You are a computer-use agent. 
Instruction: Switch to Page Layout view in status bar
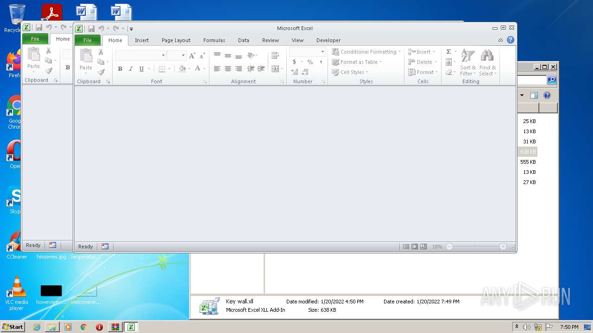click(x=415, y=247)
